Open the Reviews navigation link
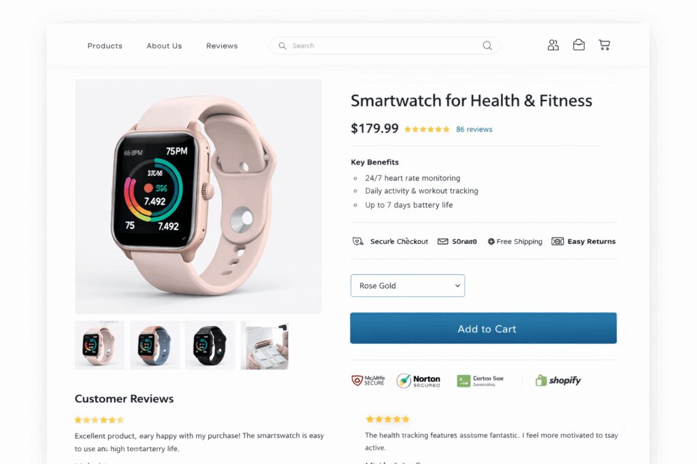 (x=222, y=46)
